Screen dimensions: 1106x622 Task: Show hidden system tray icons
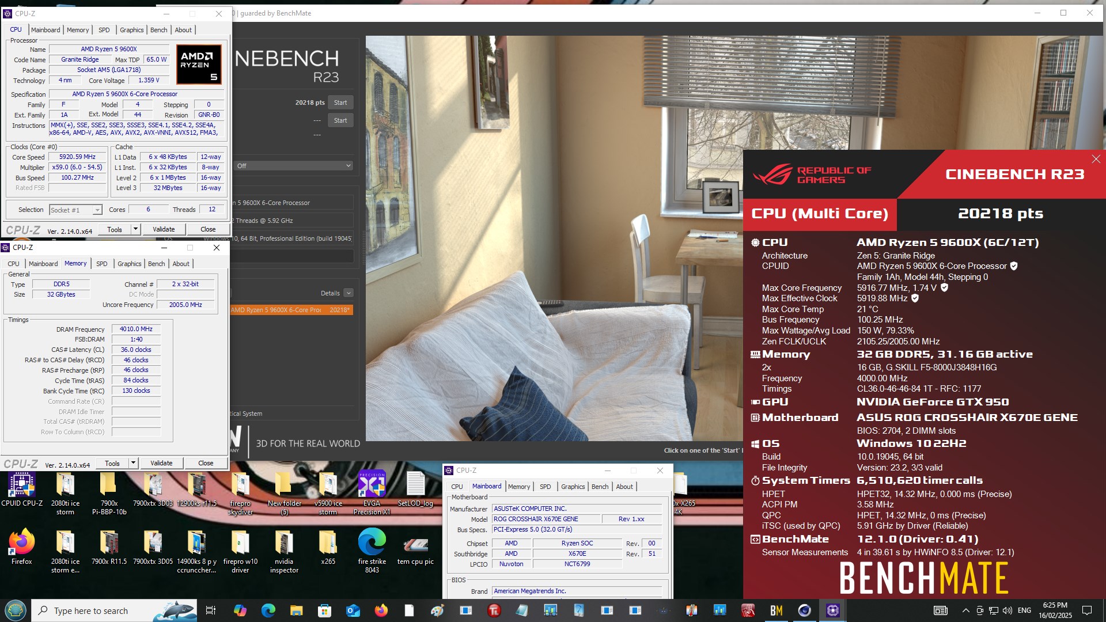pyautogui.click(x=965, y=610)
